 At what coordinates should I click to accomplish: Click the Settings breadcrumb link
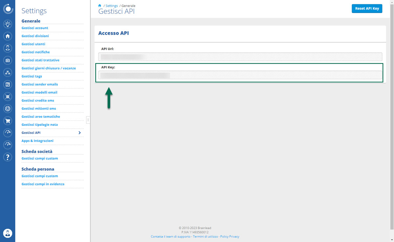[112, 6]
